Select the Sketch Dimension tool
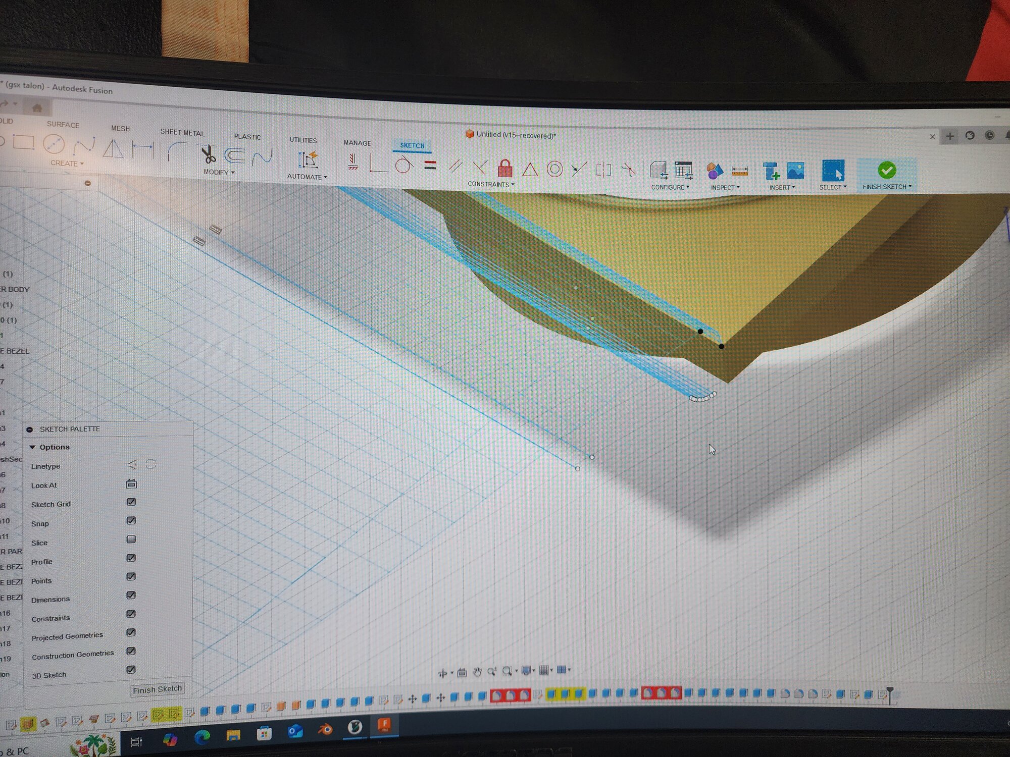Image resolution: width=1010 pixels, height=757 pixels. point(142,150)
